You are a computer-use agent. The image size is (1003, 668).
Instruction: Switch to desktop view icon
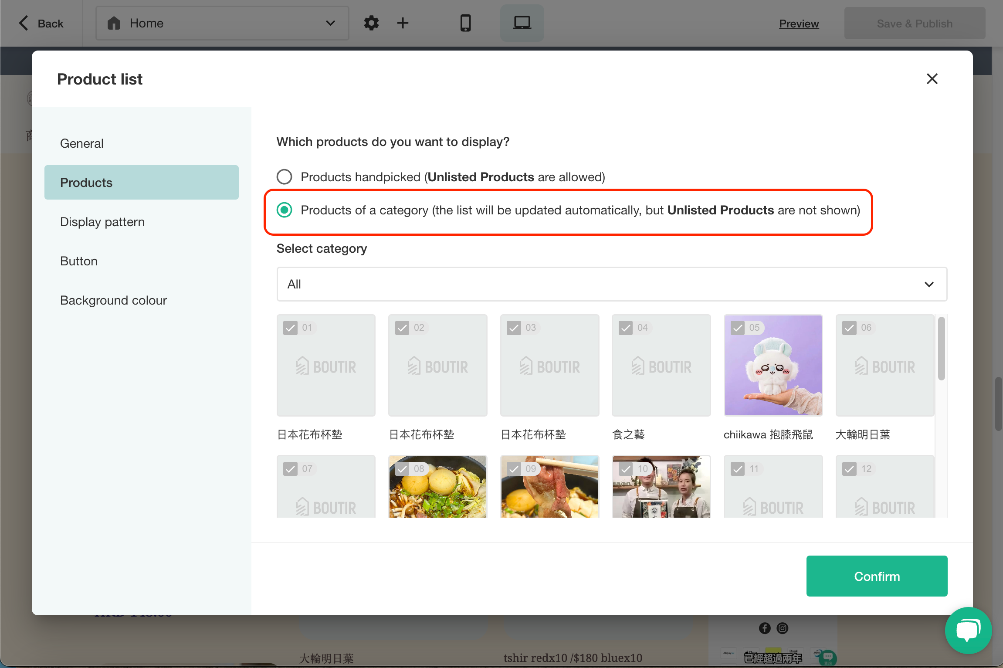tap(522, 23)
